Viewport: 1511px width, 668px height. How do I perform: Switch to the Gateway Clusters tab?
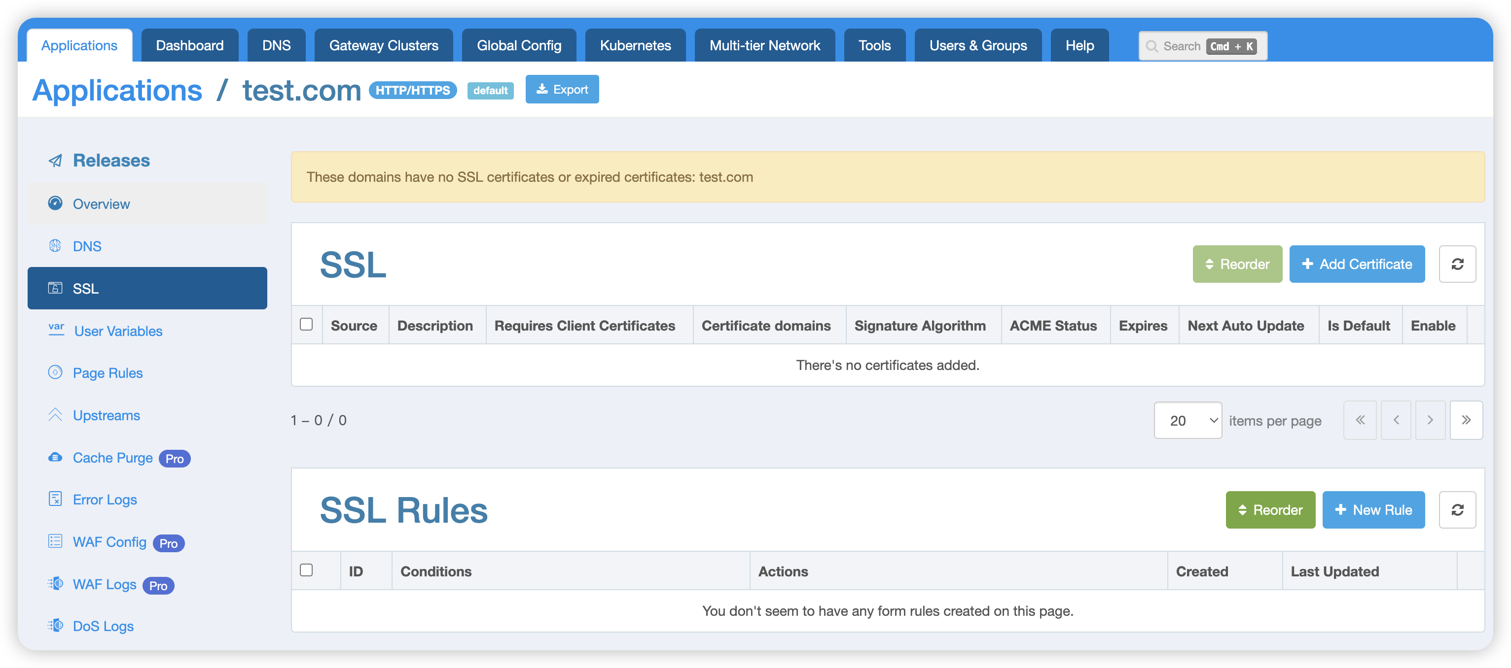pos(383,45)
